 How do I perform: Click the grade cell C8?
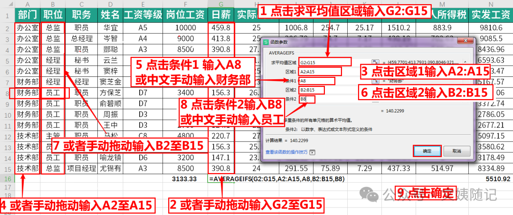point(142,135)
